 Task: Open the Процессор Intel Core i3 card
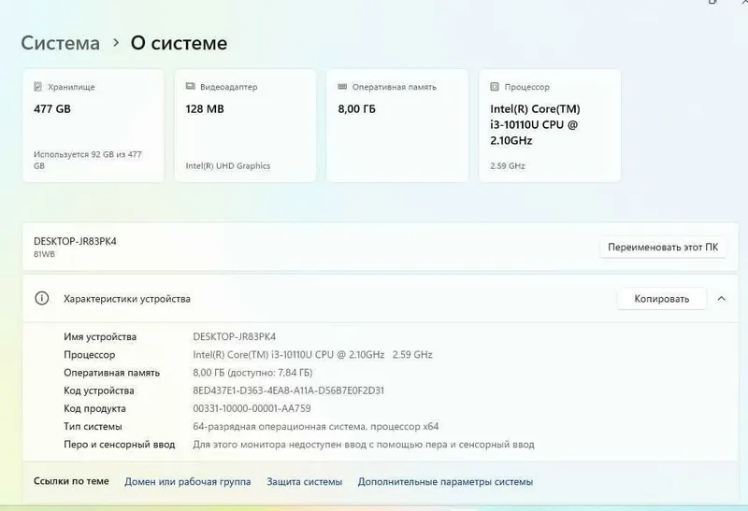(550, 126)
